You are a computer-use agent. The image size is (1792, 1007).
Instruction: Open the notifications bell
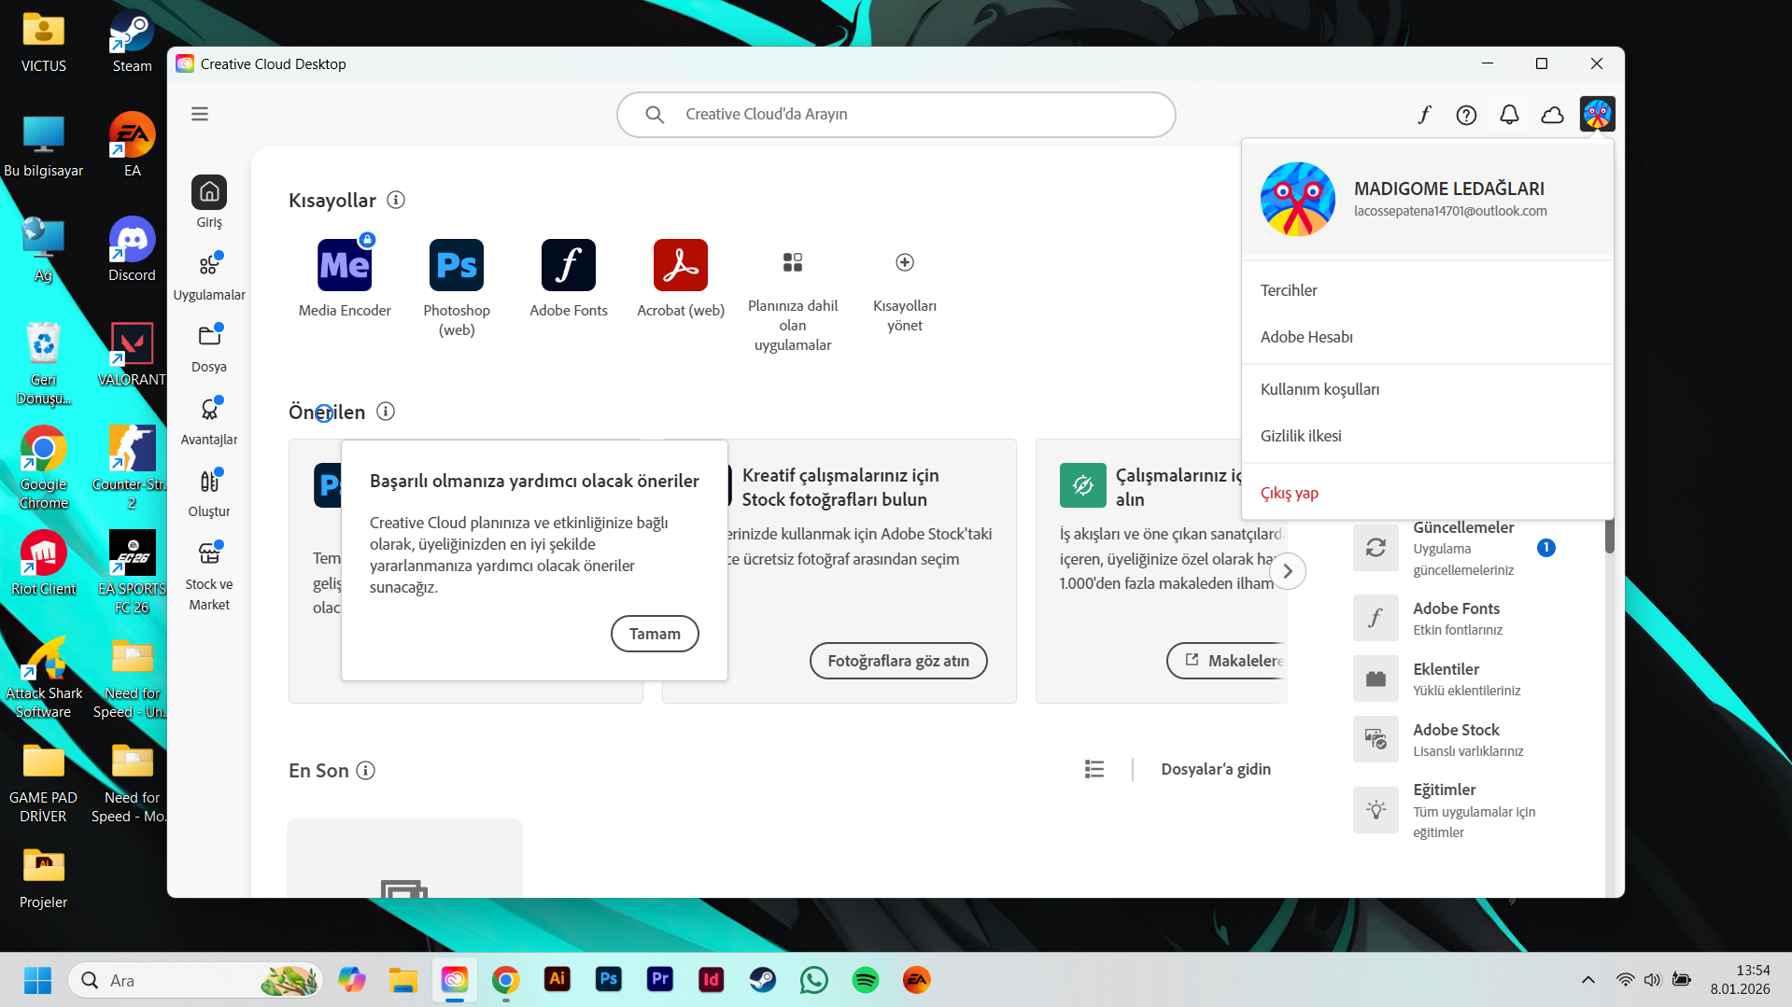pos(1510,115)
